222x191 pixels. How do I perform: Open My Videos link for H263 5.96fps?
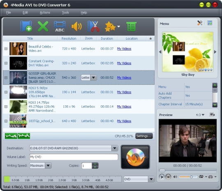tap(124, 92)
